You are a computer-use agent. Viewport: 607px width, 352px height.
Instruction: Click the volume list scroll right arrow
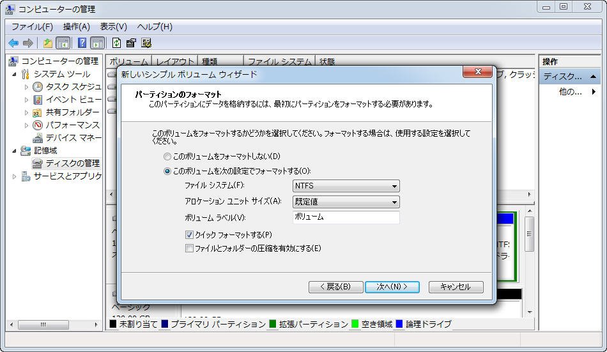pos(529,194)
